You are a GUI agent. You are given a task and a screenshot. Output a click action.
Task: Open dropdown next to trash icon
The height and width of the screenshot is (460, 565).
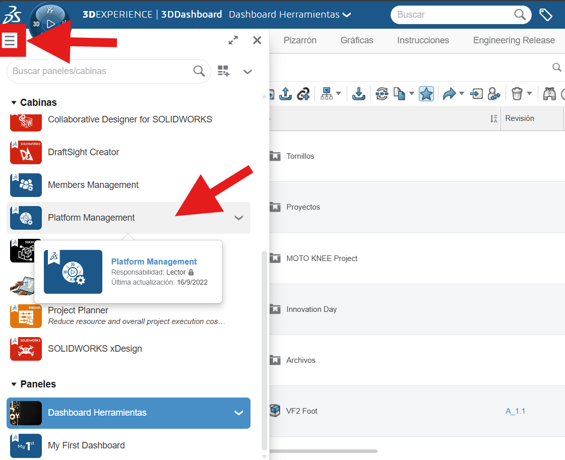pyautogui.click(x=529, y=94)
